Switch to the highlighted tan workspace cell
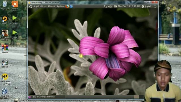This screenshot has width=181, height=102. 136,97
